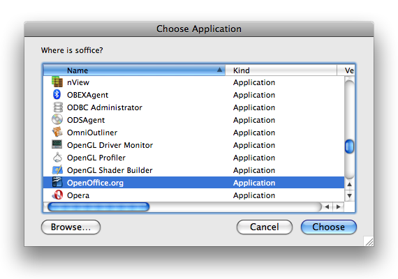Click the Browse... button
Viewport: 398px width, 279px height.
[x=71, y=227]
